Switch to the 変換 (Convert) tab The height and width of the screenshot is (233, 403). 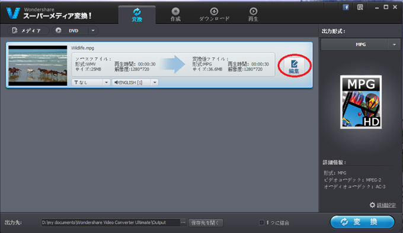click(x=137, y=15)
